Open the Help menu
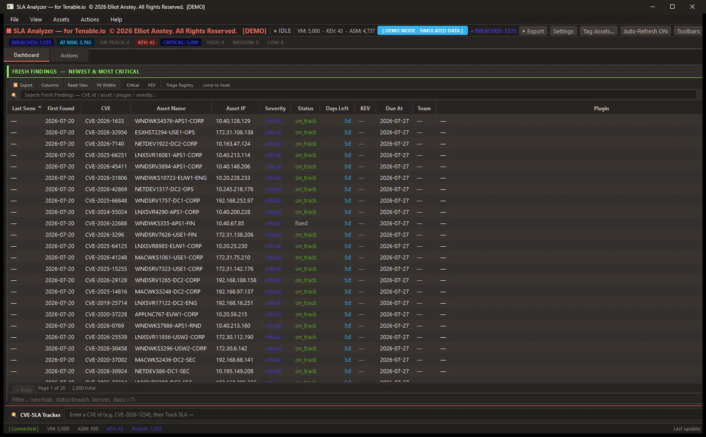706x437 pixels. 116,19
